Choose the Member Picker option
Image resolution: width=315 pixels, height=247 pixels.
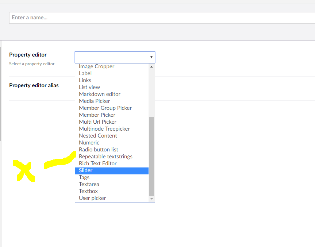112,115
